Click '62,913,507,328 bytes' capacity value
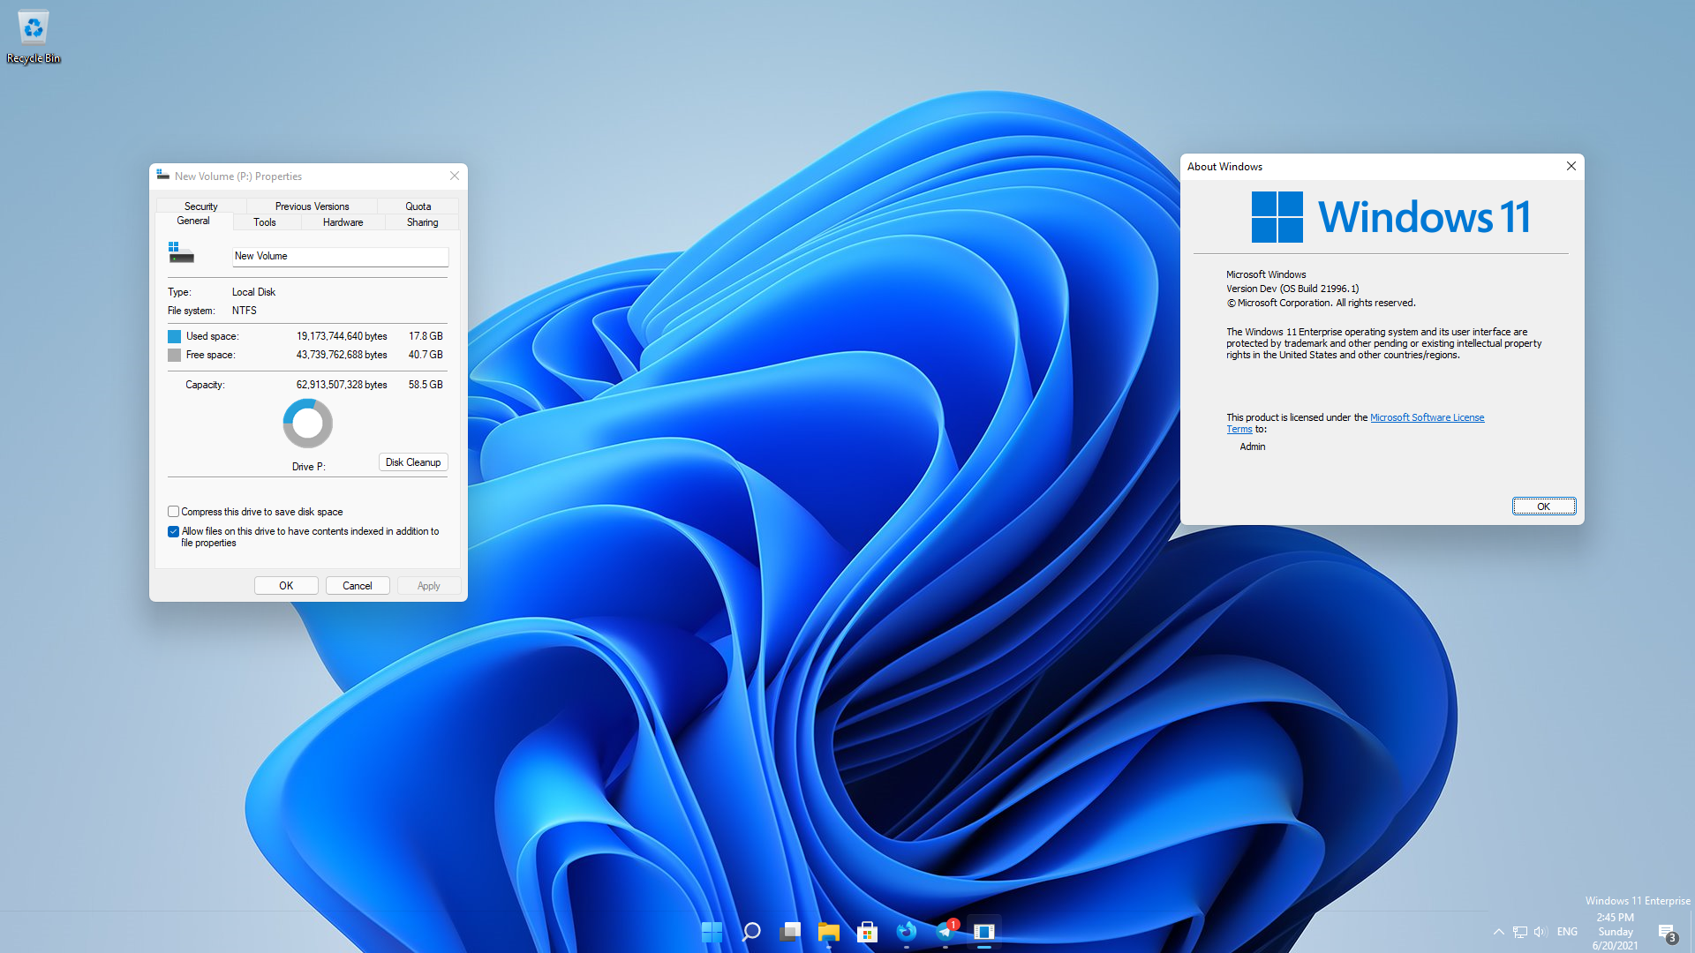This screenshot has width=1695, height=953. [342, 385]
